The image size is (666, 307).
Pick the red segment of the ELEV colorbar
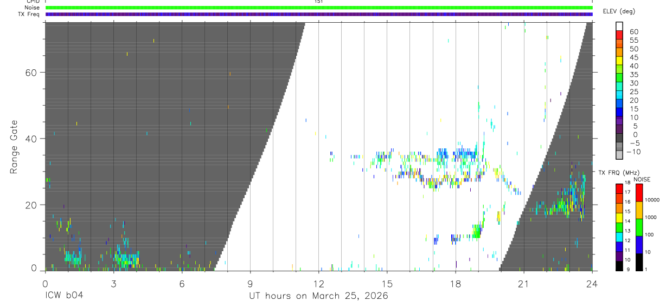click(619, 35)
